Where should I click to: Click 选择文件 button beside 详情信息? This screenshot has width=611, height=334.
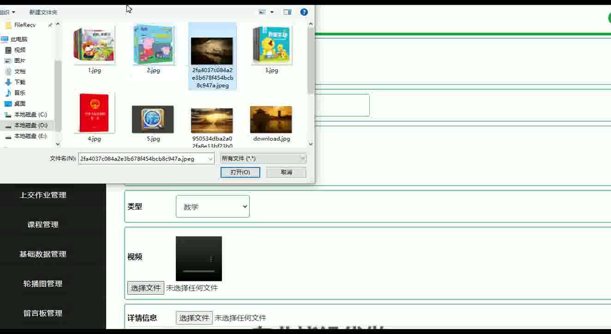pyautogui.click(x=194, y=318)
